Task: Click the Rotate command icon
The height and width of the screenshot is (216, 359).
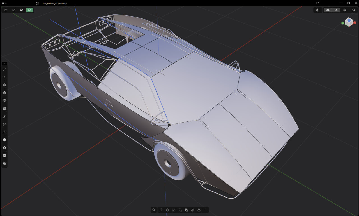Action: tap(167, 210)
